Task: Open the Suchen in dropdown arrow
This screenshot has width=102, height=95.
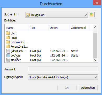Action: pos(85,15)
